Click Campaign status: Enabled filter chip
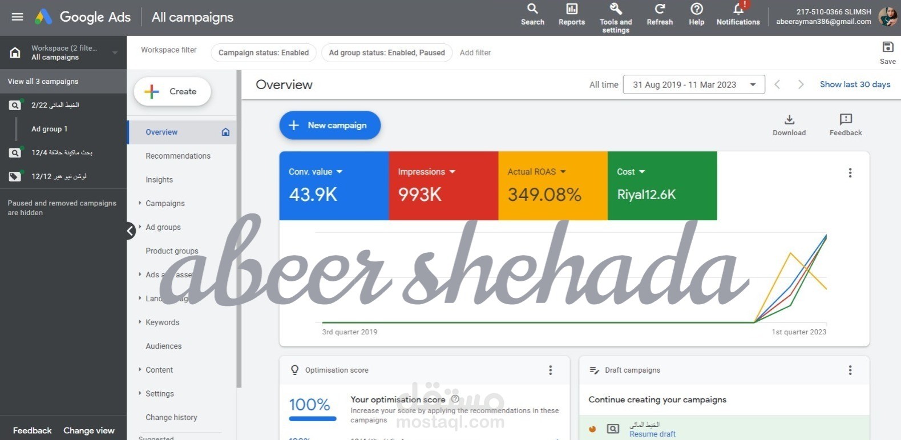Screen dimensions: 901x440 coord(264,53)
